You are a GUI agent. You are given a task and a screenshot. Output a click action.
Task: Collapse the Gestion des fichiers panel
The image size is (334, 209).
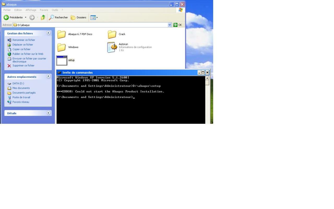[x=48, y=33]
